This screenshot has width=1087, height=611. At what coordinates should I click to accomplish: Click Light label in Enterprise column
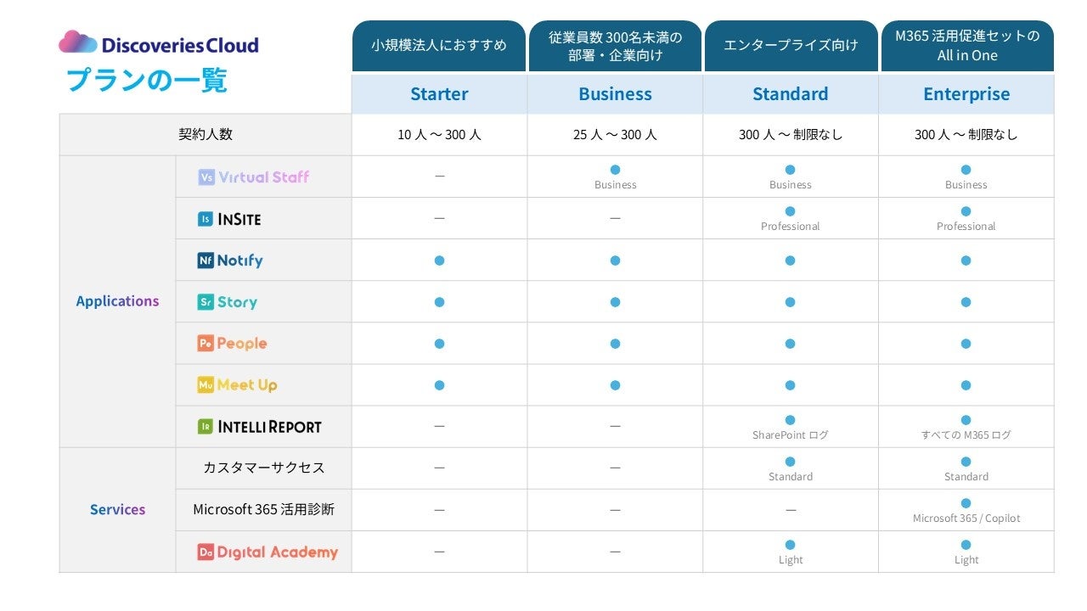coord(966,560)
